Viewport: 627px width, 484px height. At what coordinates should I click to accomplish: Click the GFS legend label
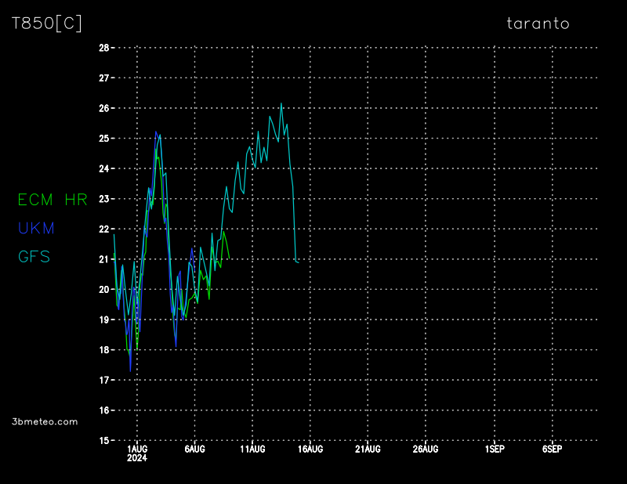click(34, 256)
